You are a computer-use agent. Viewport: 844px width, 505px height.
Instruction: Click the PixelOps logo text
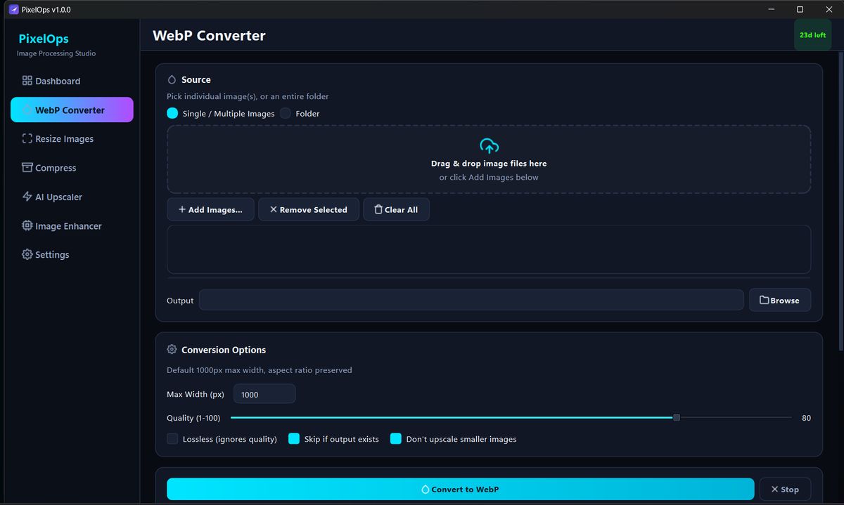[44, 39]
